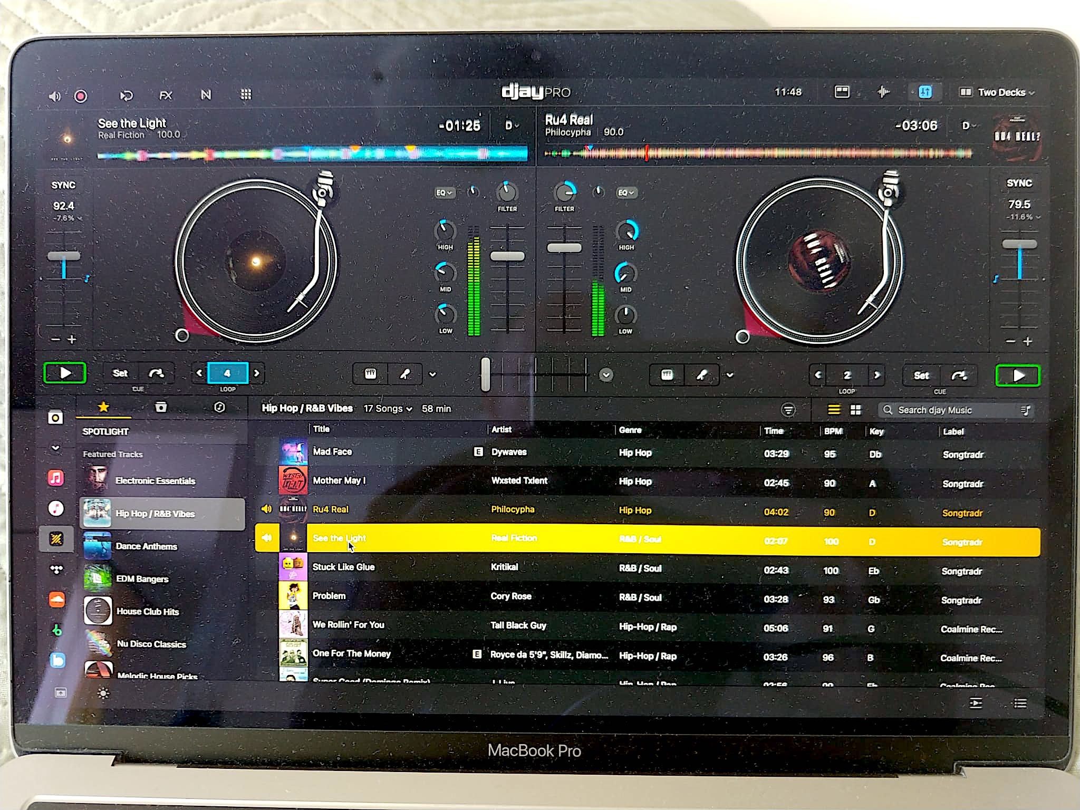Switch library to list view
This screenshot has width=1080, height=810.
[x=834, y=410]
